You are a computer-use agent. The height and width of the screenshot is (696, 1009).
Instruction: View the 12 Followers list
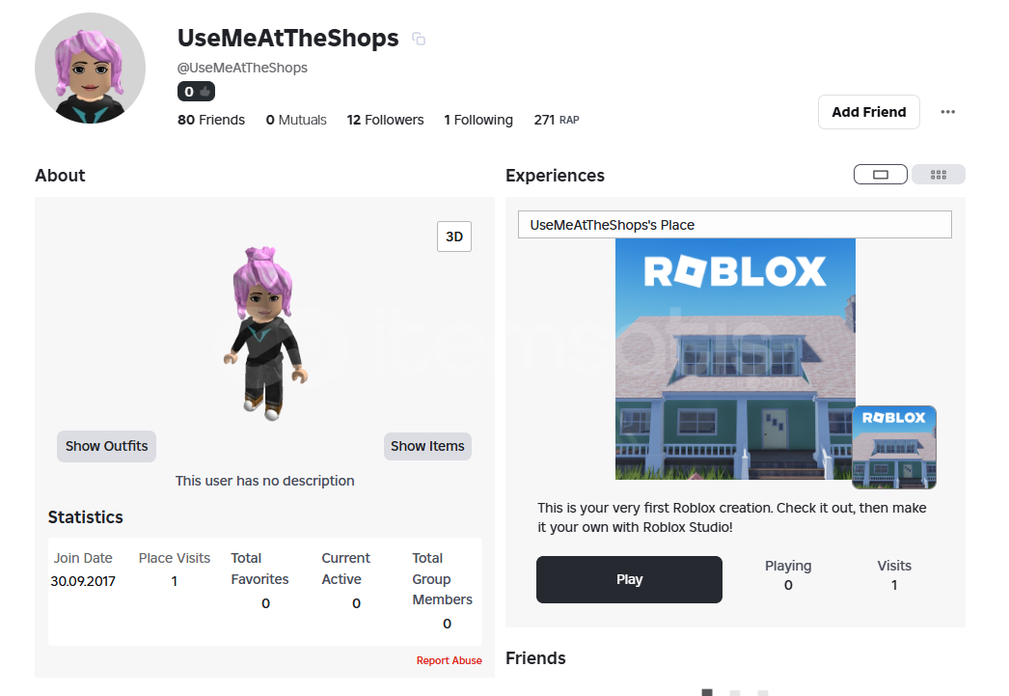pos(386,120)
